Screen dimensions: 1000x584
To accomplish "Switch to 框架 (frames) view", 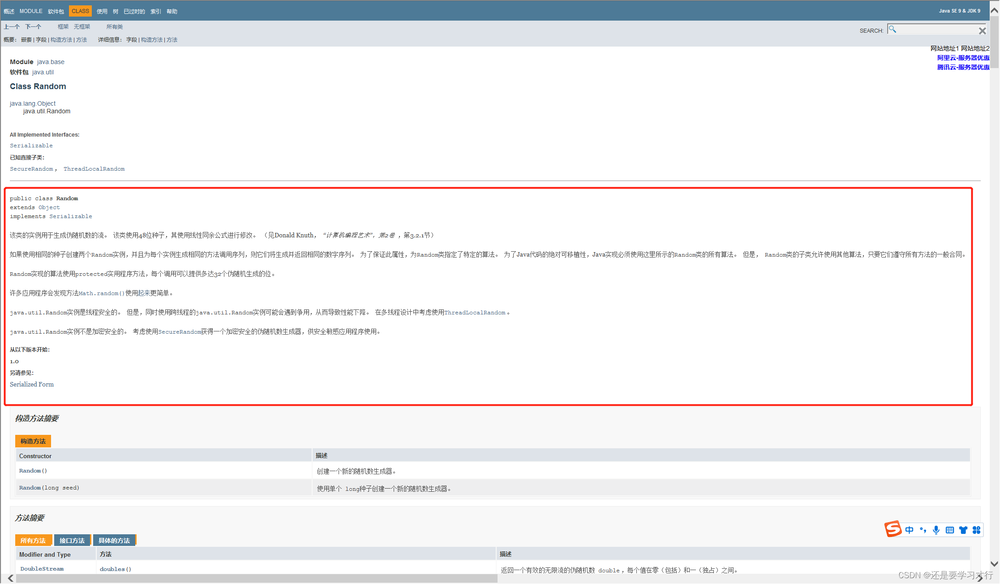I will (x=63, y=27).
